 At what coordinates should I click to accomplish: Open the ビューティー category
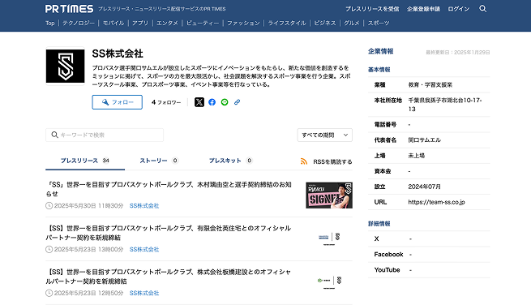[203, 23]
